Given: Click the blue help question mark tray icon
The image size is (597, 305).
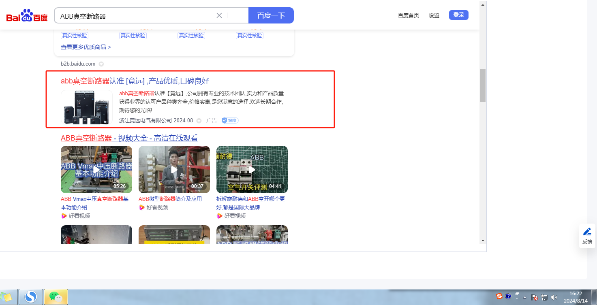Looking at the screenshot, I should pos(508,296).
